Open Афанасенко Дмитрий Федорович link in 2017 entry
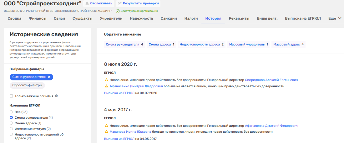344x143 pixels. pyautogui.click(x=271, y=126)
